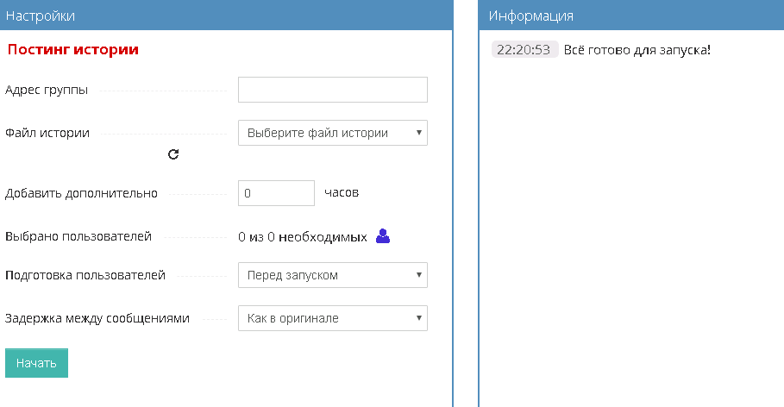Click the 22:20:53 timestamp badge
The height and width of the screenshot is (407, 784).
(x=524, y=49)
